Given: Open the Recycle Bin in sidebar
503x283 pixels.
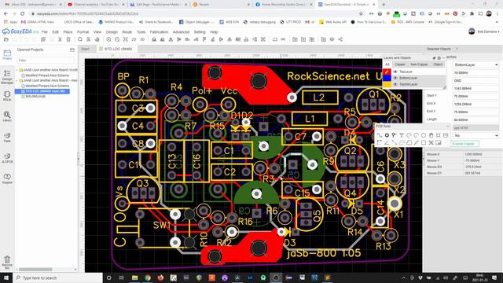Looking at the screenshot, I should pos(7,262).
